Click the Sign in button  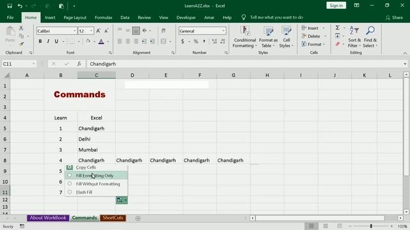[336, 6]
